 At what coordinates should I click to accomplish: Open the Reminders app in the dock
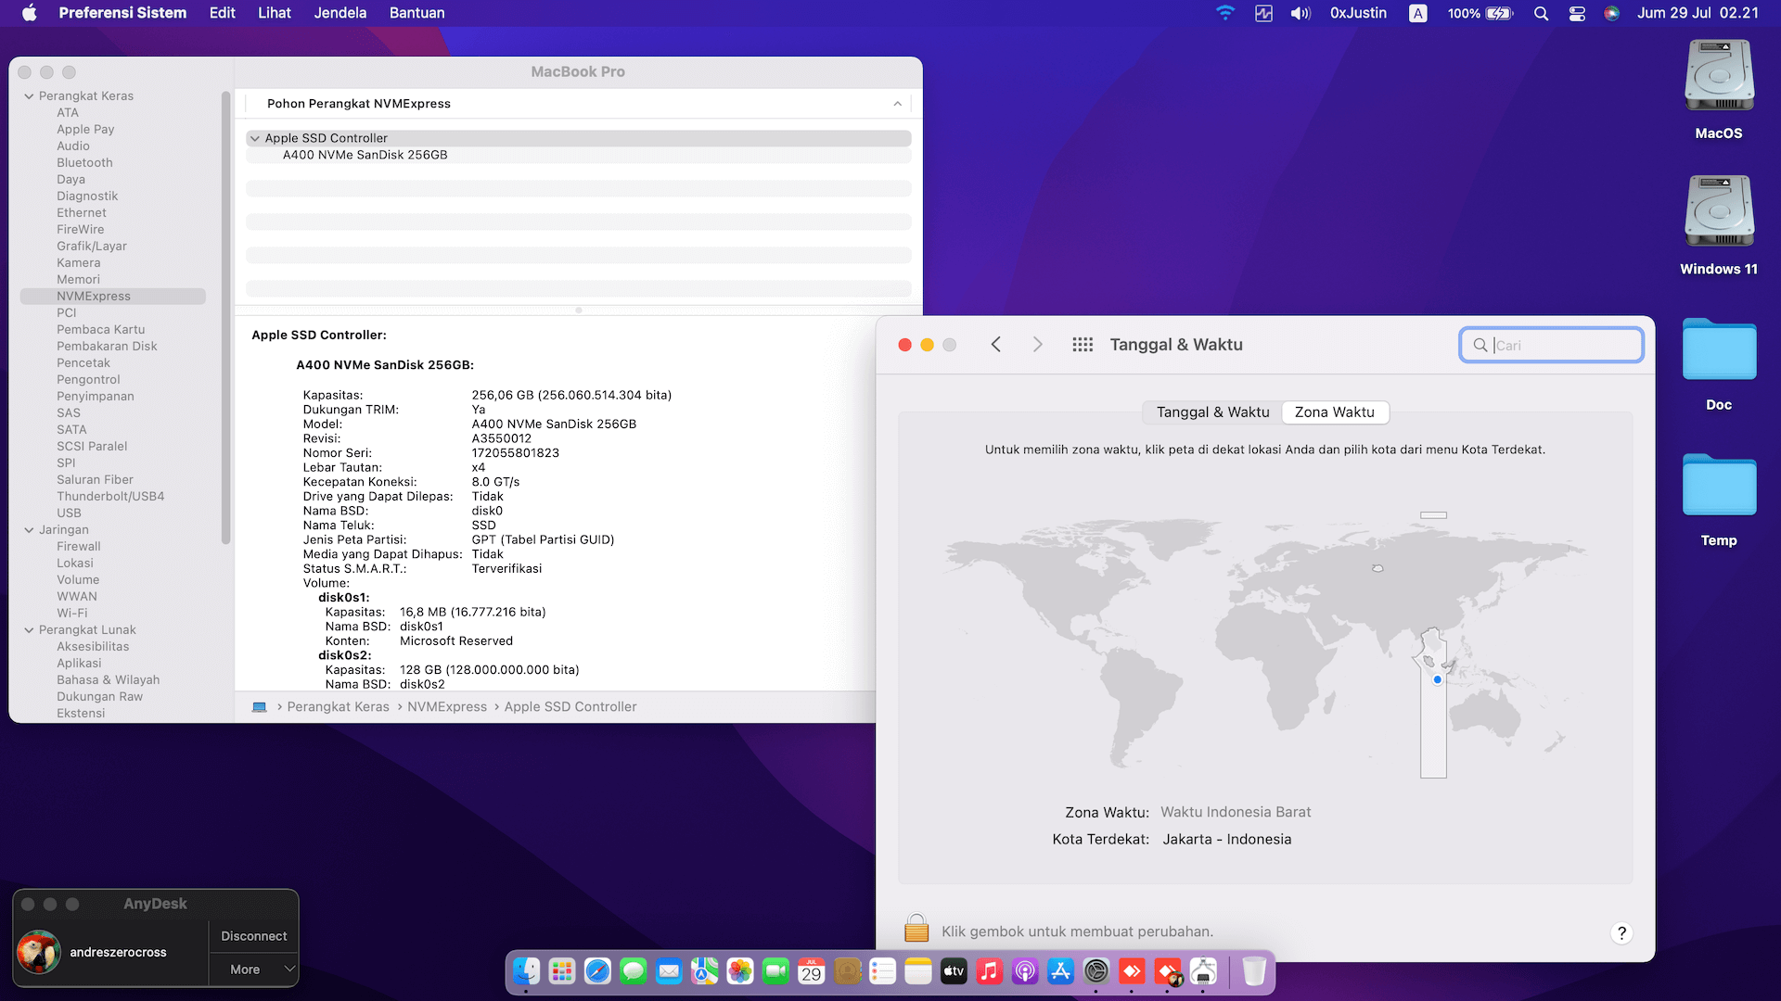(883, 971)
